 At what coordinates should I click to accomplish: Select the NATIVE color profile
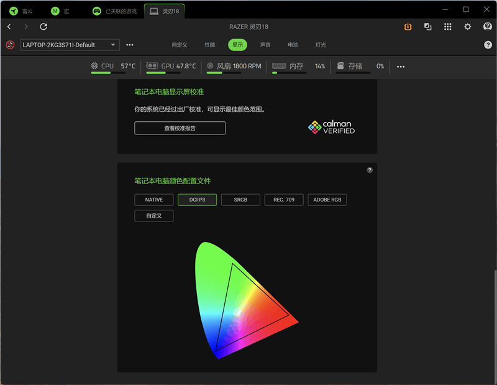pos(154,200)
